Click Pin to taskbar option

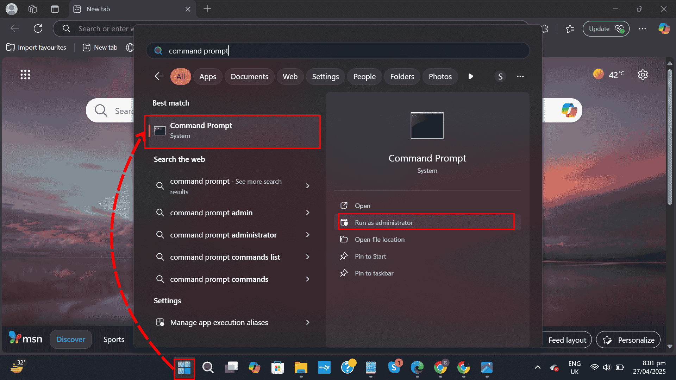point(374,273)
